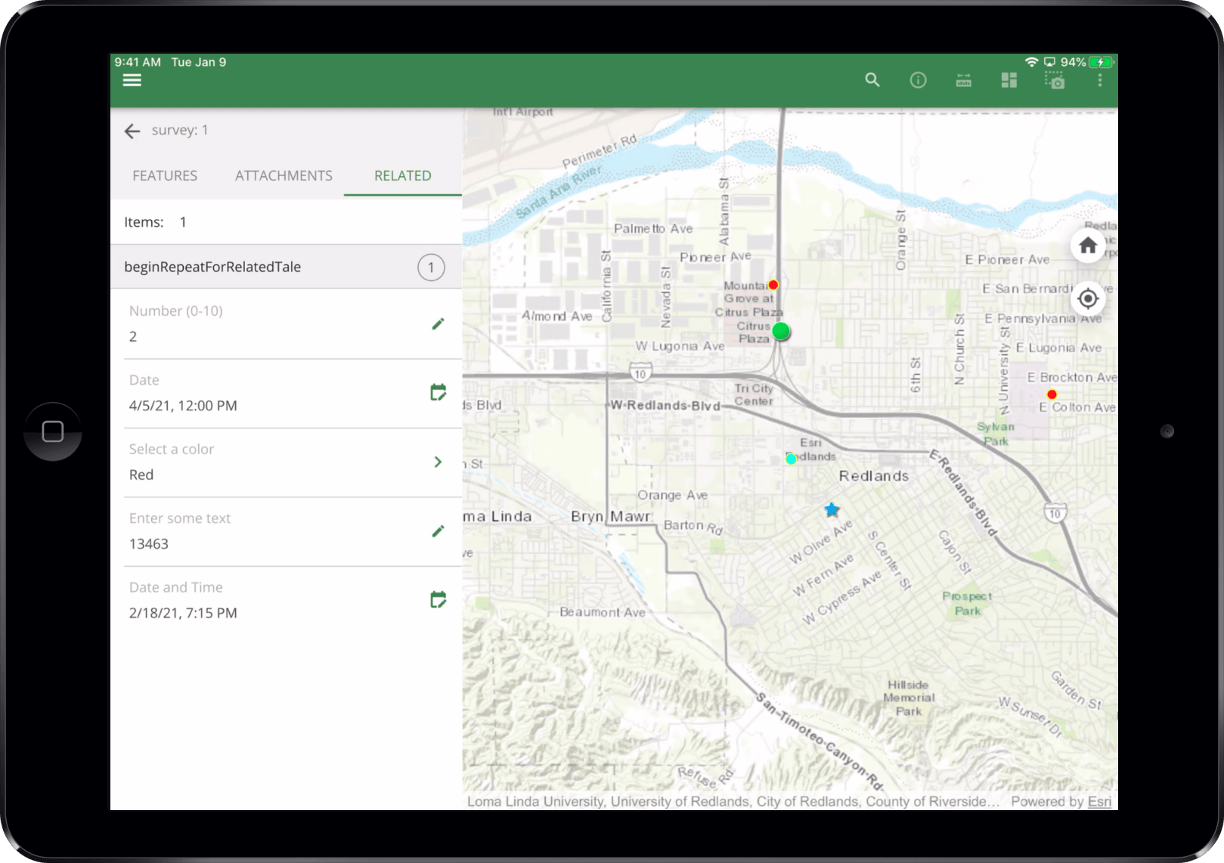
Task: Go back from survey: 1 panel
Action: pos(132,131)
